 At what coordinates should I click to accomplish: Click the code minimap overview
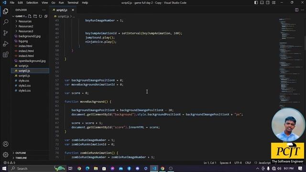[290, 63]
